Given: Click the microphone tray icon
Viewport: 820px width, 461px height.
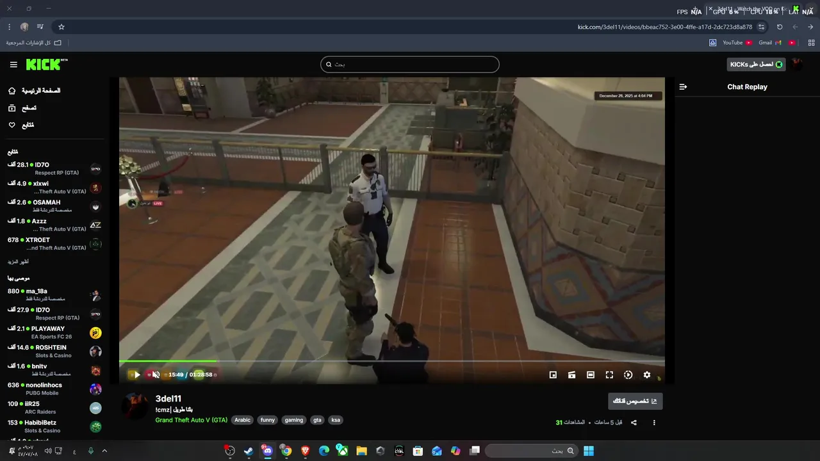Looking at the screenshot, I should pyautogui.click(x=90, y=451).
